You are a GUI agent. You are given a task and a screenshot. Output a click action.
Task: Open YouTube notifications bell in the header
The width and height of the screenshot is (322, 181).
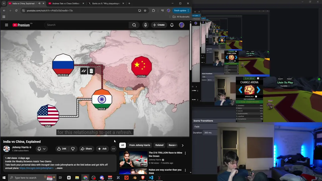click(x=172, y=25)
